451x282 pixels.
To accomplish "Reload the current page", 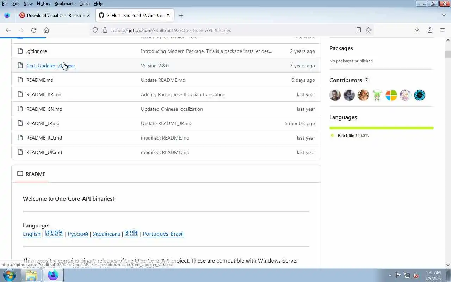I will tap(34, 30).
